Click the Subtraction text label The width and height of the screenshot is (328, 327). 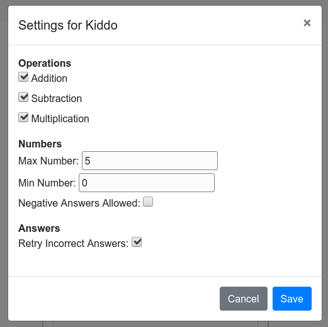click(57, 98)
